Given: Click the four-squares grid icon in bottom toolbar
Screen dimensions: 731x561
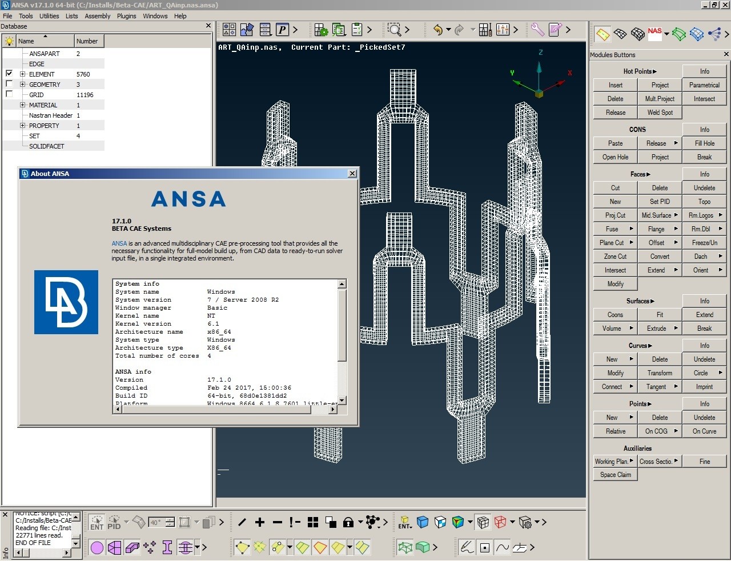Looking at the screenshot, I should coord(313,522).
